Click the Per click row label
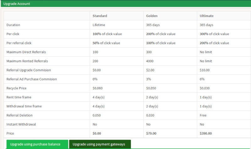251x149 pixels. point(13,34)
